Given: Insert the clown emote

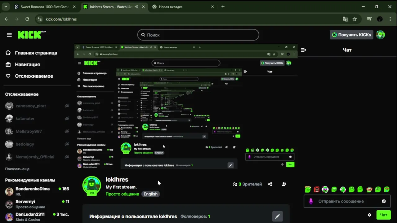Looking at the screenshot, I should tap(369, 189).
